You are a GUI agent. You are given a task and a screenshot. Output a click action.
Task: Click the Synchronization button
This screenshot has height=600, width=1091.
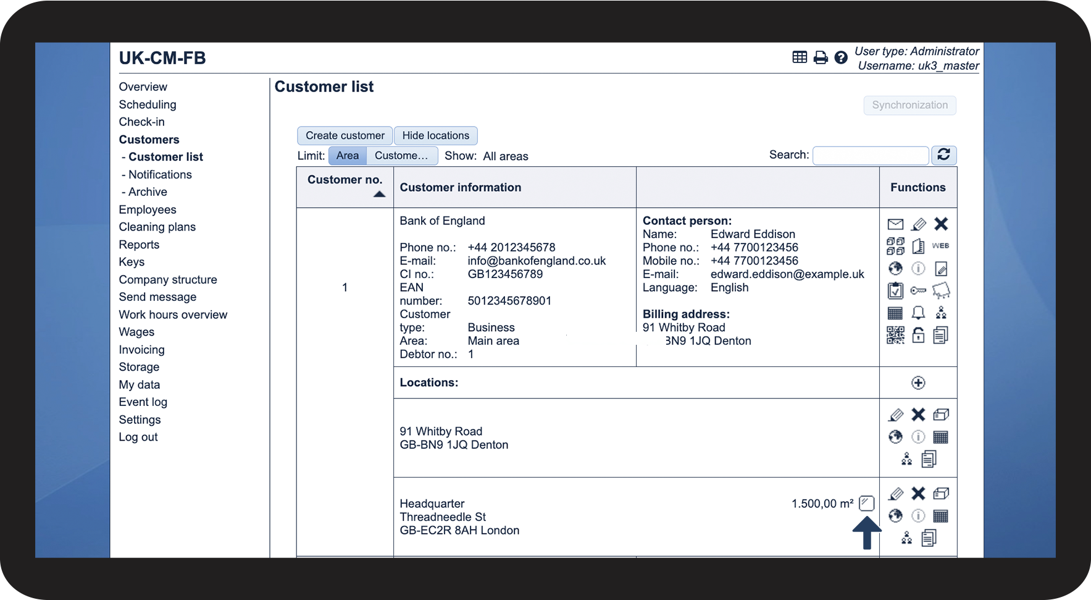[x=910, y=105]
